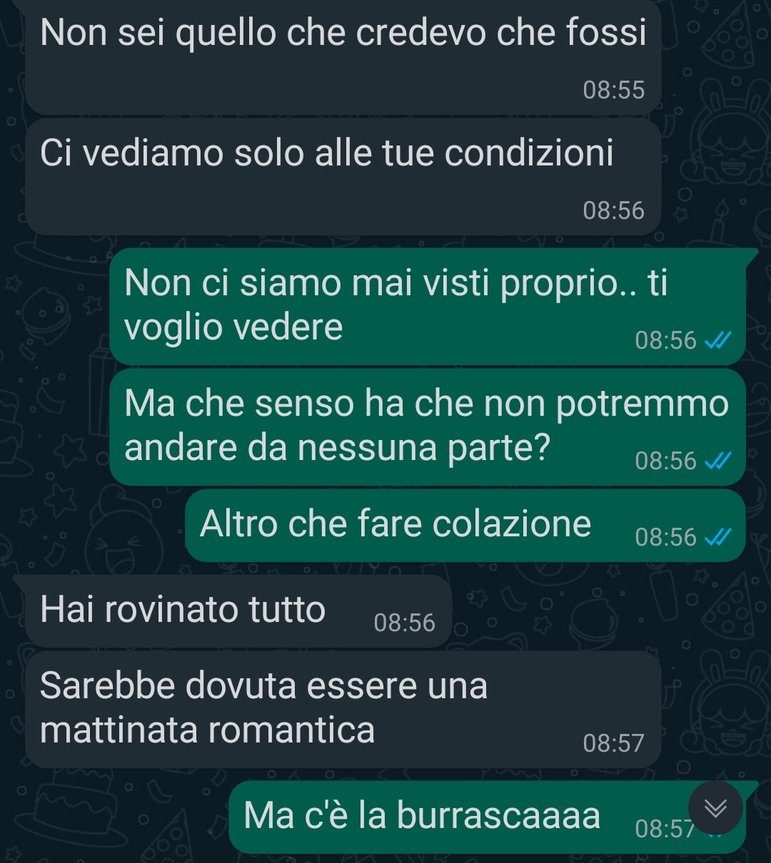Tap 08:56 time next to 'voglio vedere'
Viewport: 771px width, 863px height.
coord(665,340)
